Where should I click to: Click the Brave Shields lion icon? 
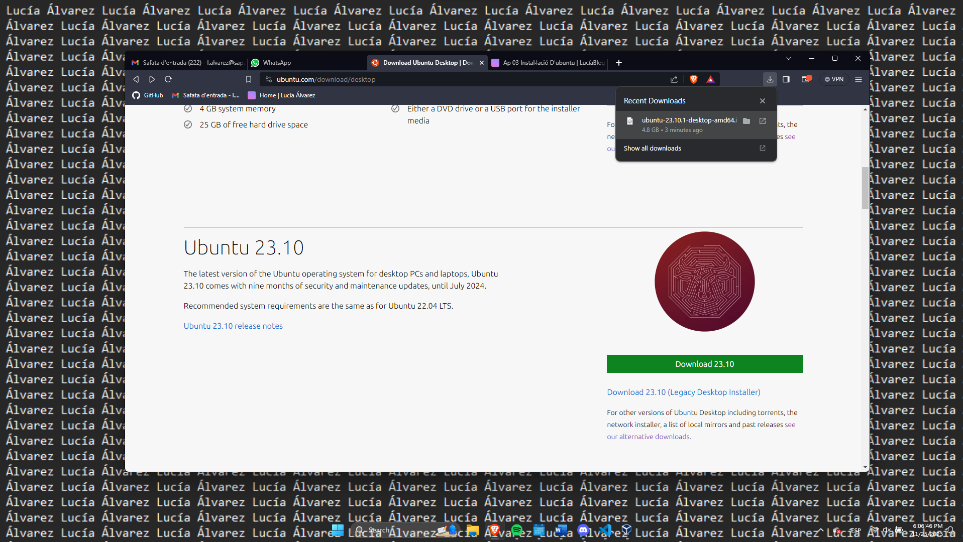tap(694, 79)
